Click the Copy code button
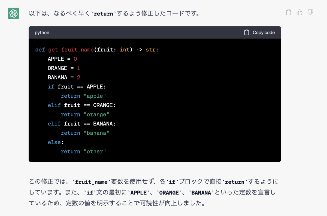Viewport: 327px width, 216px height. (259, 33)
